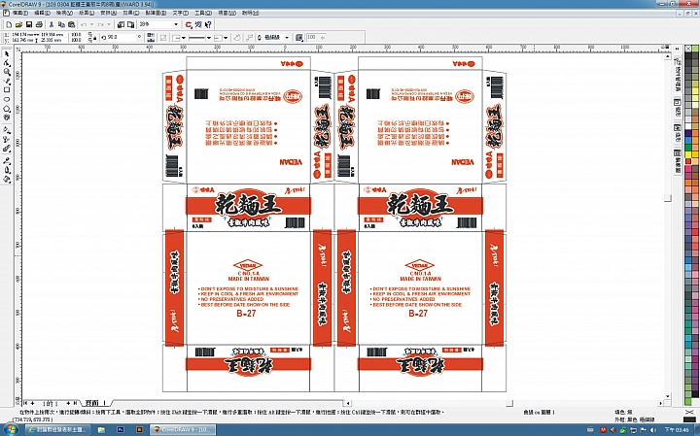The image size is (700, 436).
Task: Go to last page navigation button
Action: click(x=75, y=403)
